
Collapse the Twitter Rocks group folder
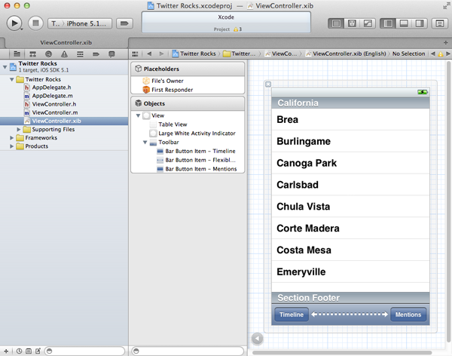[12, 79]
